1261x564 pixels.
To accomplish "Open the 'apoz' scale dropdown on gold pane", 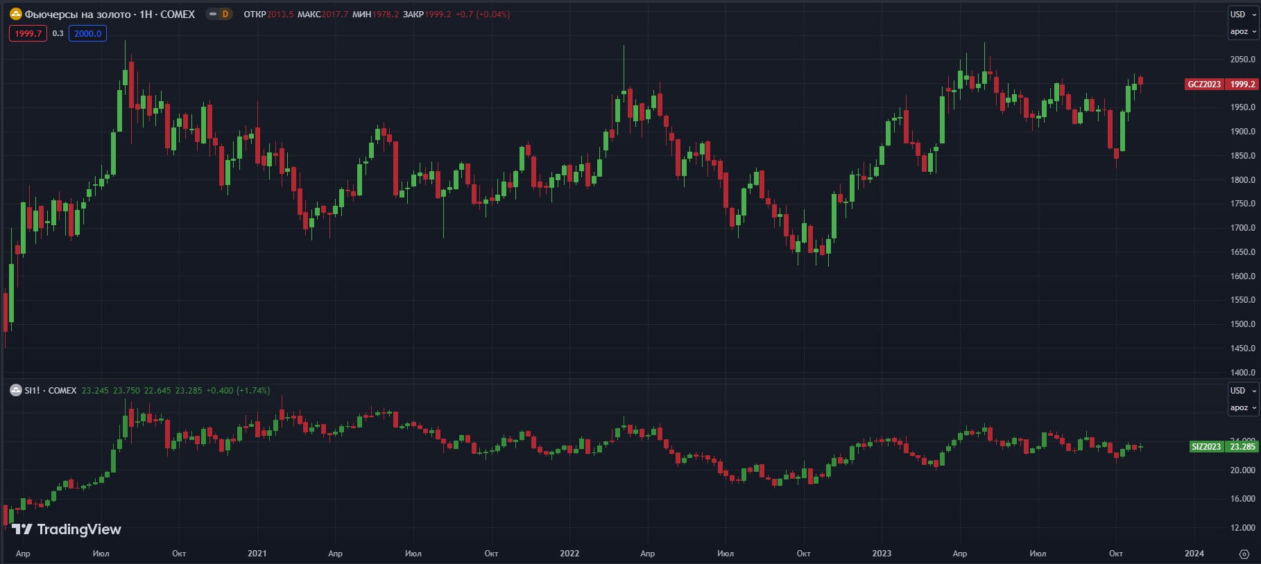I will click(1243, 31).
